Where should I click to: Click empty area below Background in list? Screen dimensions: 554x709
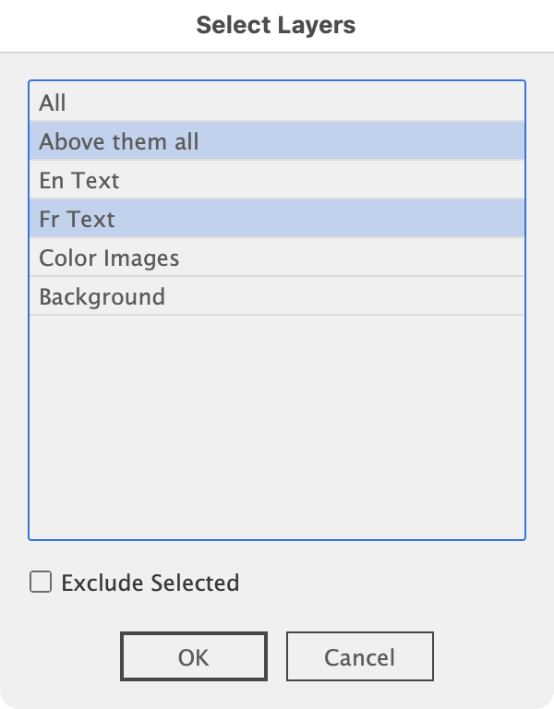coord(277,425)
